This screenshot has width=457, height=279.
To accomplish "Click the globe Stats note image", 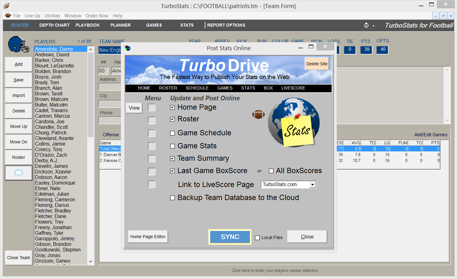I will pos(294,122).
